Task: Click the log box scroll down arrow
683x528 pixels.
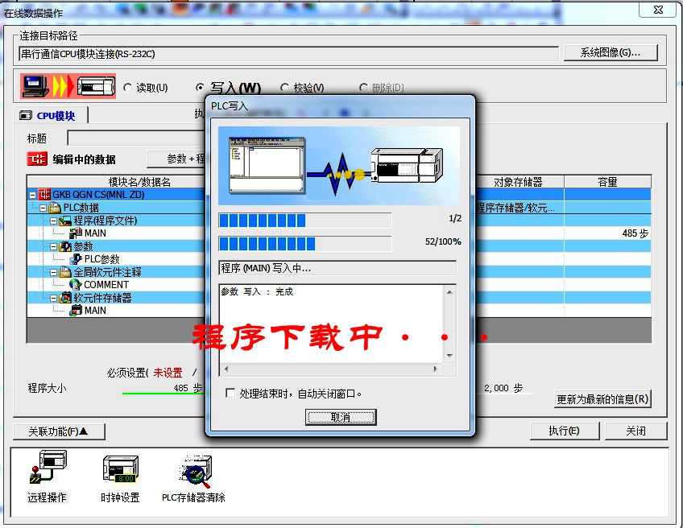Action: point(450,356)
